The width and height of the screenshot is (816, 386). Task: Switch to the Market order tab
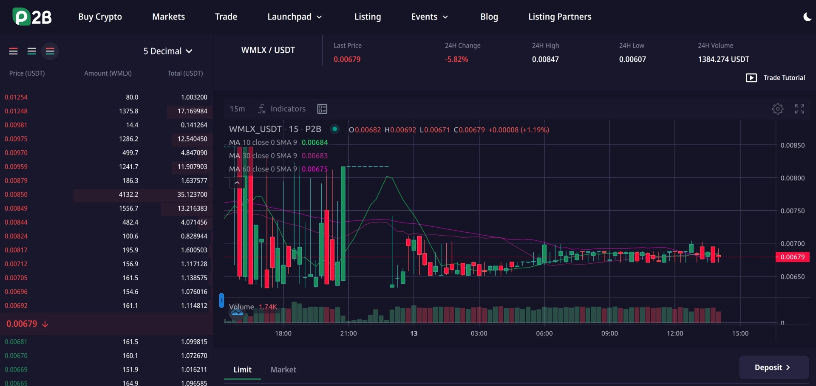point(283,370)
